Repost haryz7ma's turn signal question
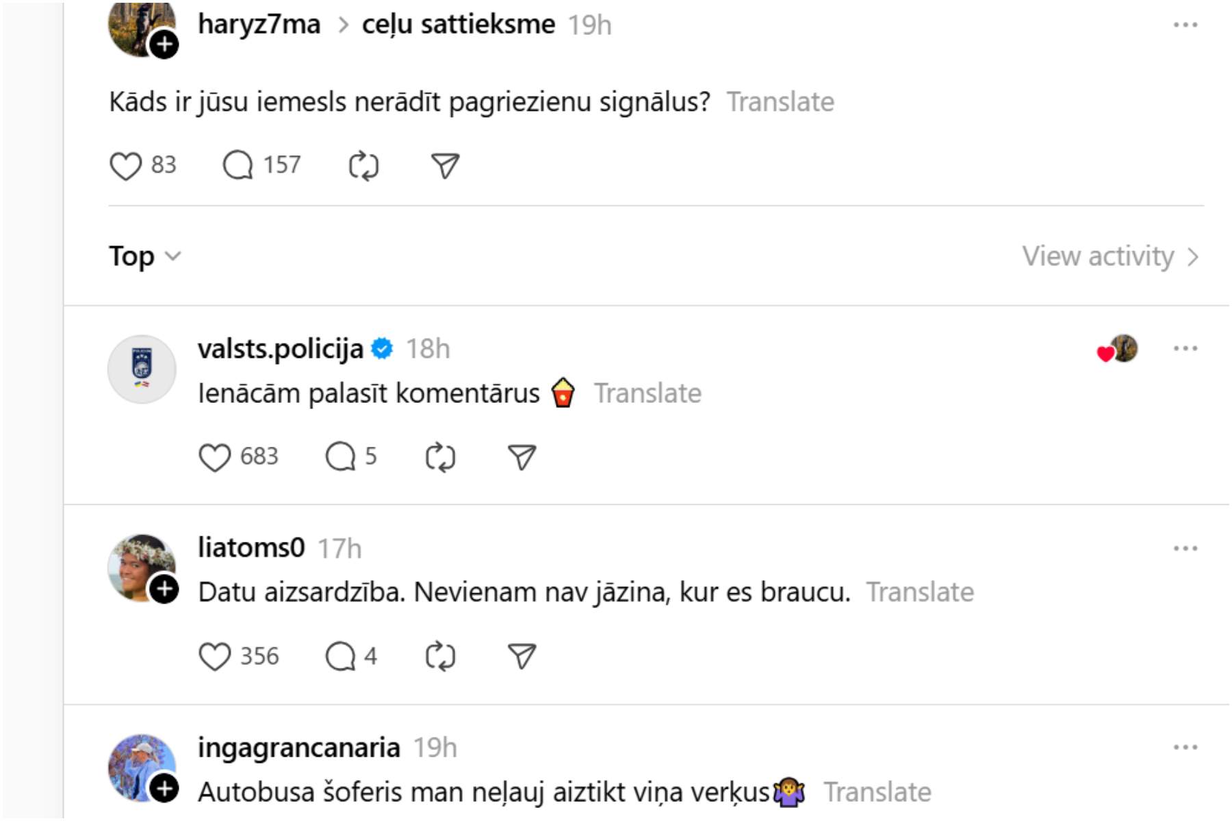1232x821 pixels. click(363, 166)
